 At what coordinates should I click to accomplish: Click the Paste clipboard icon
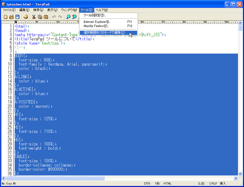tap(45, 17)
